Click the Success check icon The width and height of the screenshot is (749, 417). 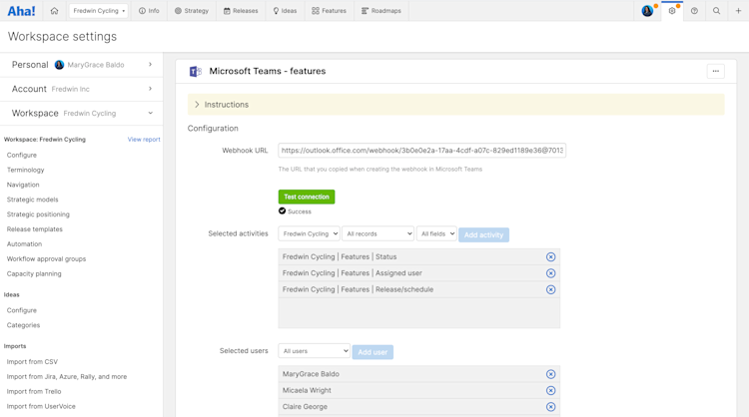tap(282, 210)
